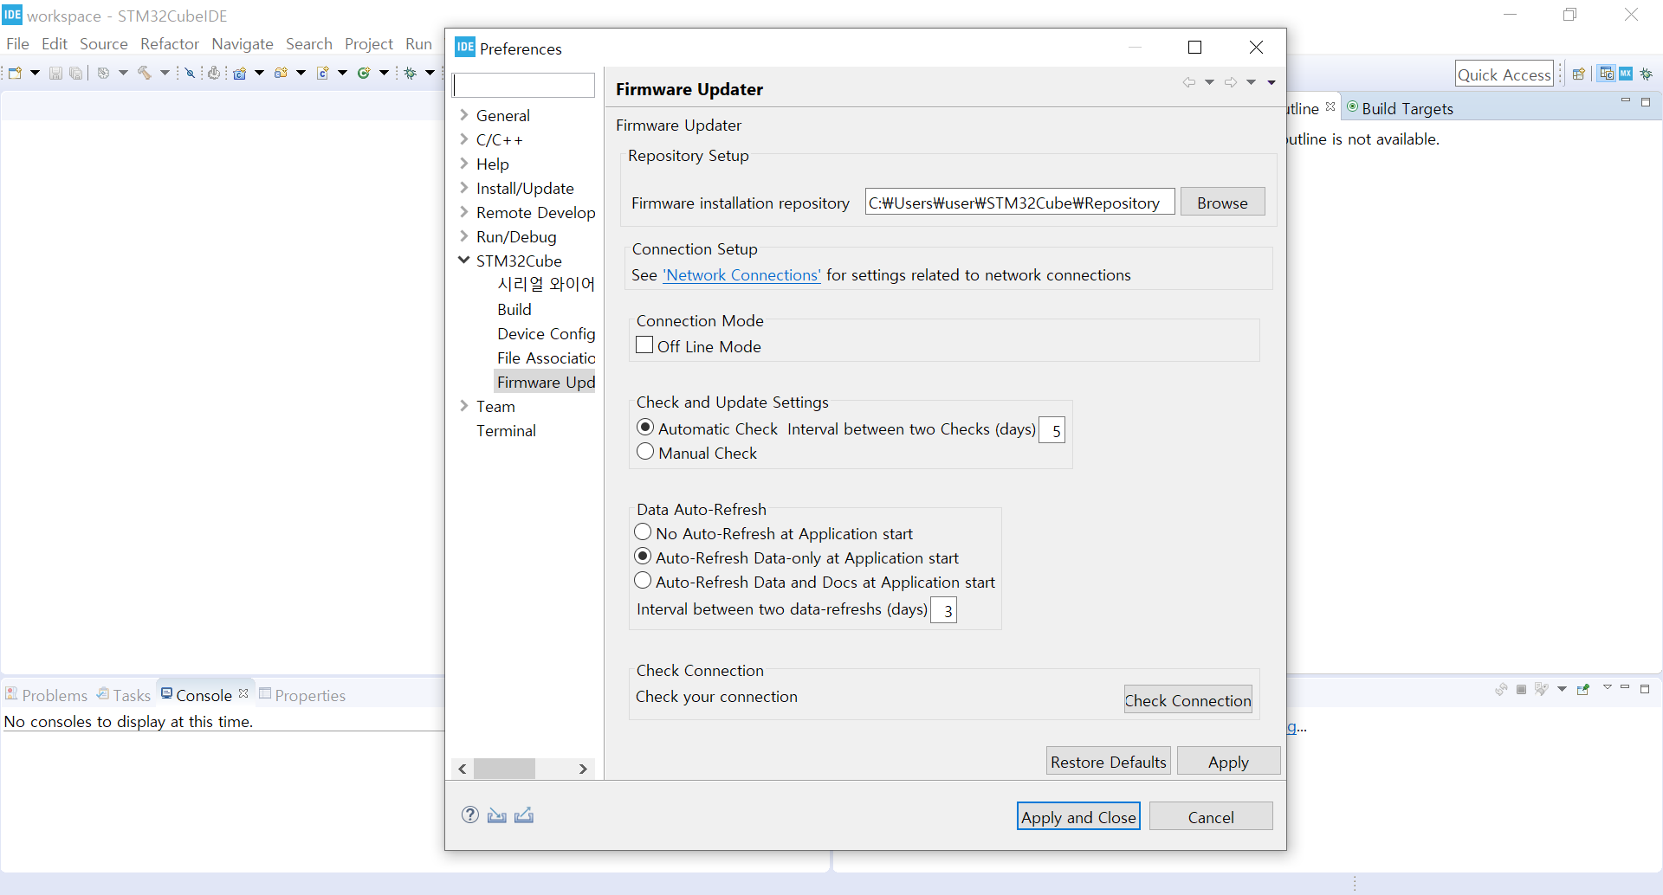This screenshot has width=1663, height=895.
Task: Open the Navigate menu
Action: 243,43
